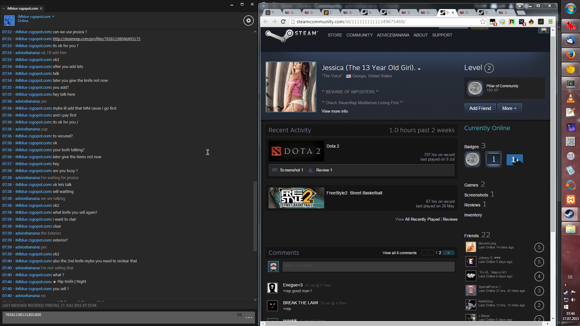580x326 pixels.
Task: Click Pillar of Community badge icon
Action: click(x=475, y=88)
